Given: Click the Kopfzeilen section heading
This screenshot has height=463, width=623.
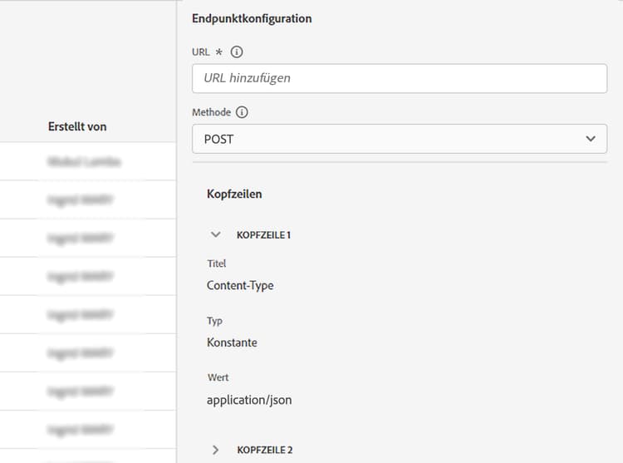Looking at the screenshot, I should [234, 194].
